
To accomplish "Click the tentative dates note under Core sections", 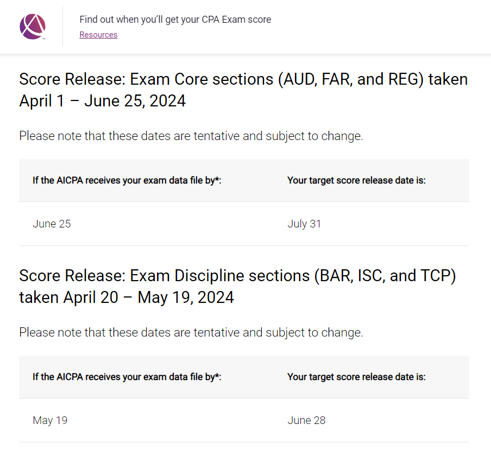I will pos(191,136).
